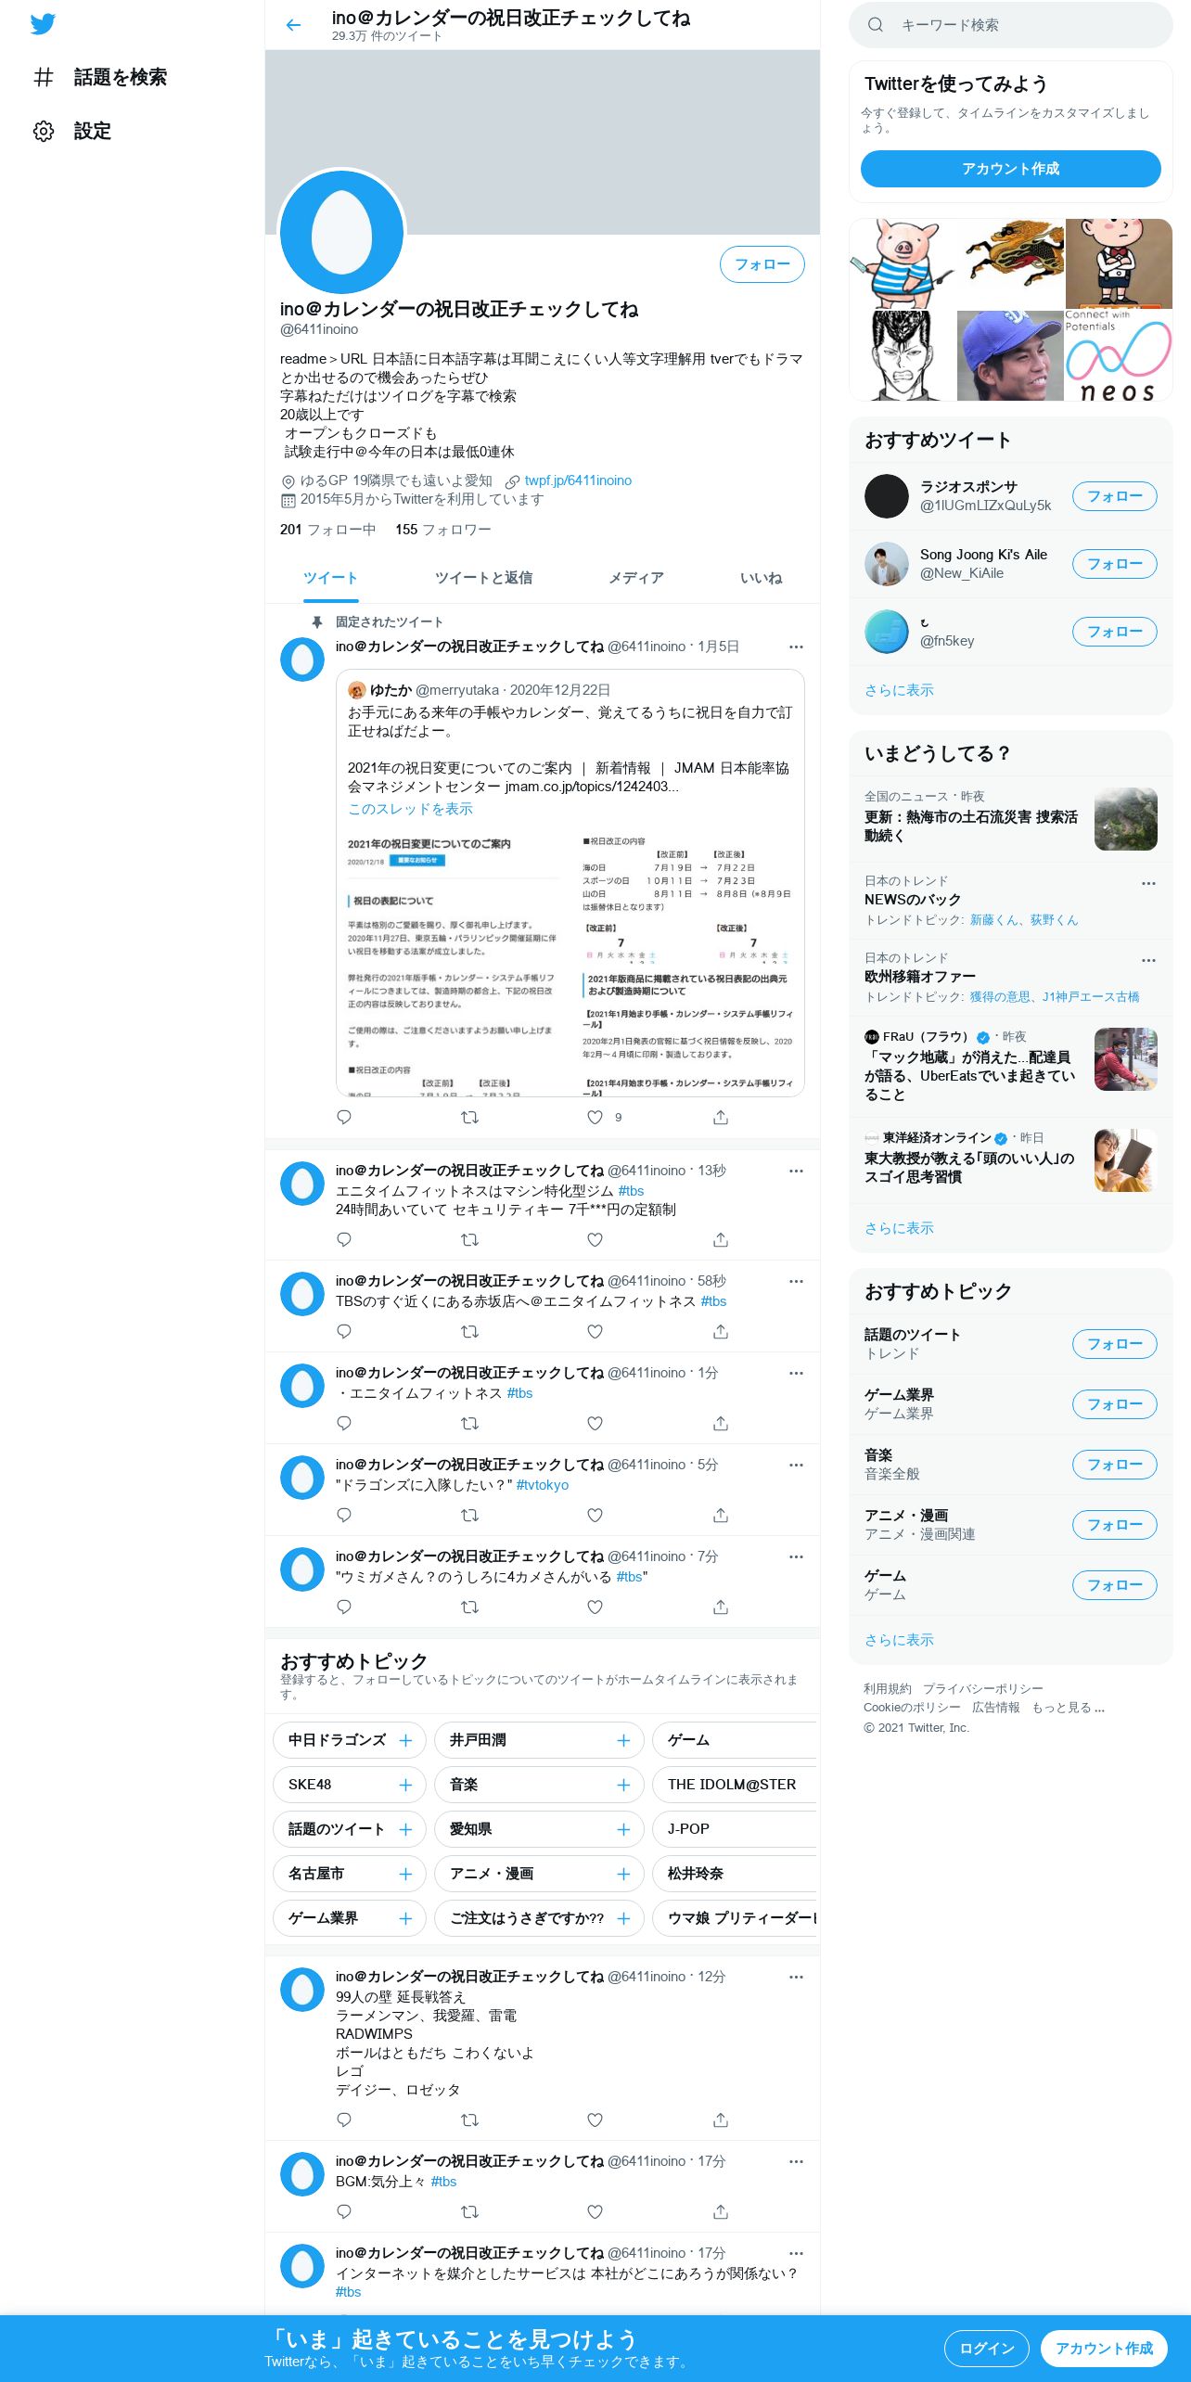Viewport: 1191px width, 2382px height.
Task: Like the 12分 99人の壁 tweet
Action: 595,2119
